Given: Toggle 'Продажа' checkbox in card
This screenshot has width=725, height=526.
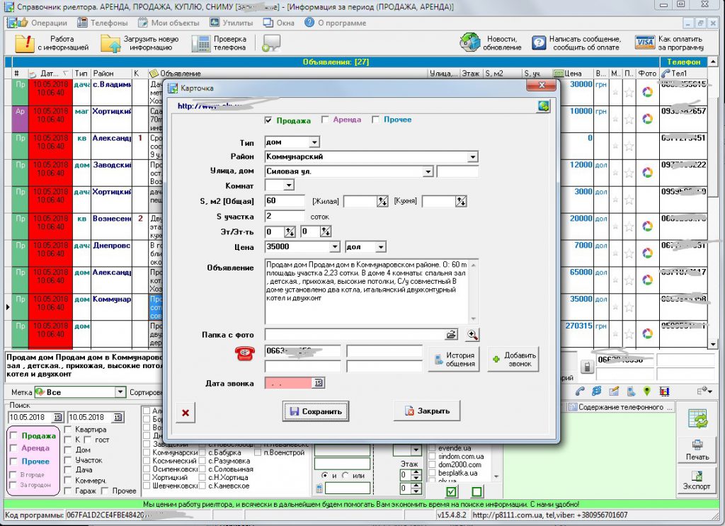Looking at the screenshot, I should pos(268,120).
